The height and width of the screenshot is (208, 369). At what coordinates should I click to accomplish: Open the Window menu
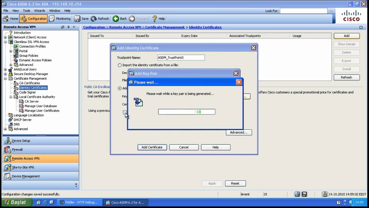tap(55, 11)
